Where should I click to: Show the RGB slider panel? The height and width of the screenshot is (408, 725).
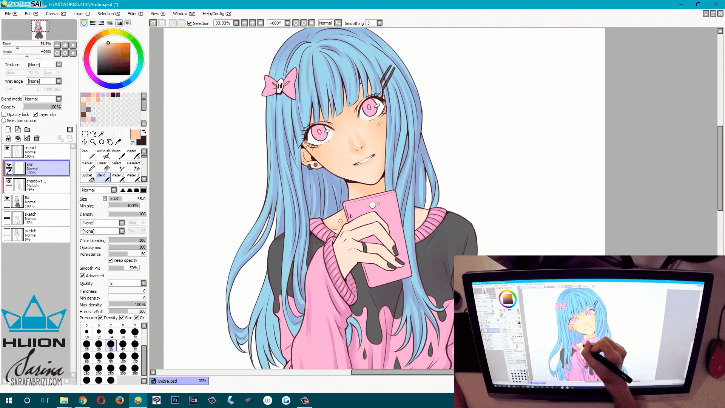(x=93, y=23)
